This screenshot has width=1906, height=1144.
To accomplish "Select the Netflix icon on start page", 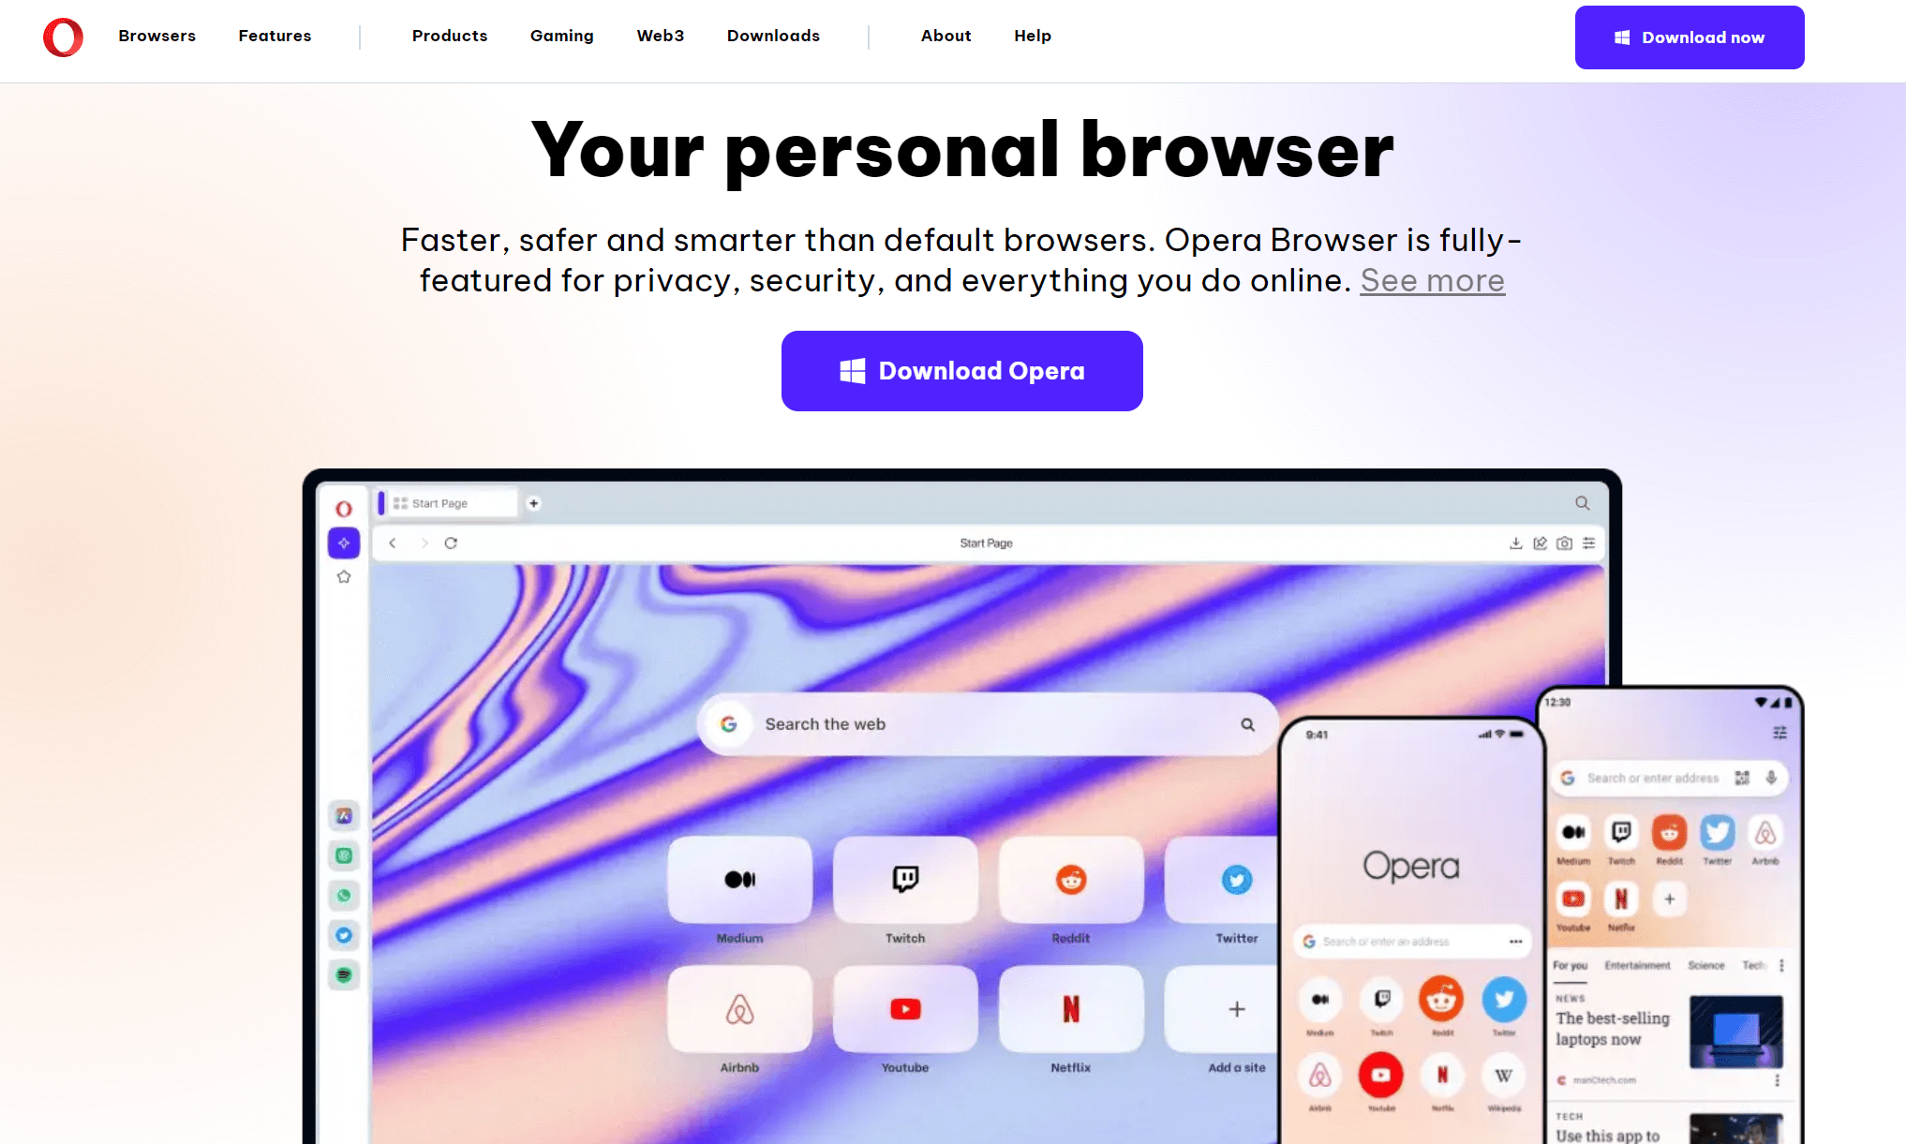I will tap(1070, 1009).
